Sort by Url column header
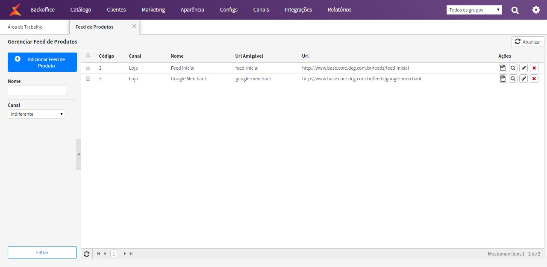 pyautogui.click(x=305, y=56)
